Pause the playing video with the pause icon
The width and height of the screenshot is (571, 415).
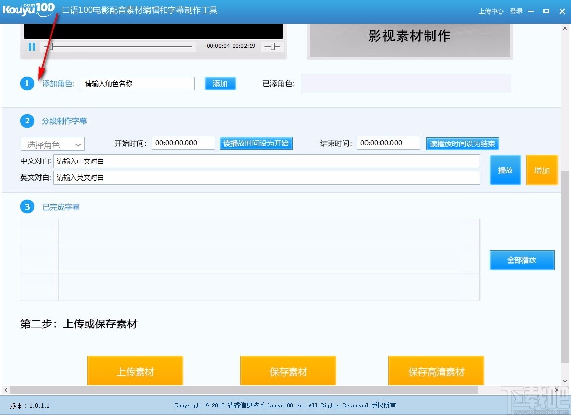tap(32, 47)
